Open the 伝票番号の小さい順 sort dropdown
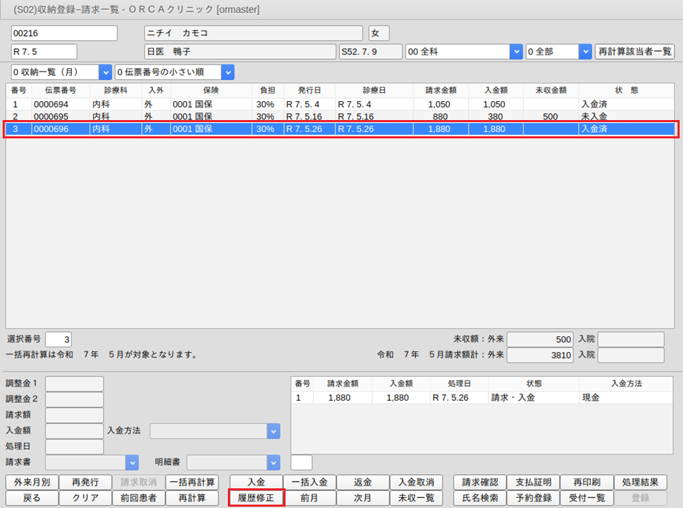 click(227, 72)
